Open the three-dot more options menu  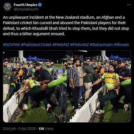(129, 5)
